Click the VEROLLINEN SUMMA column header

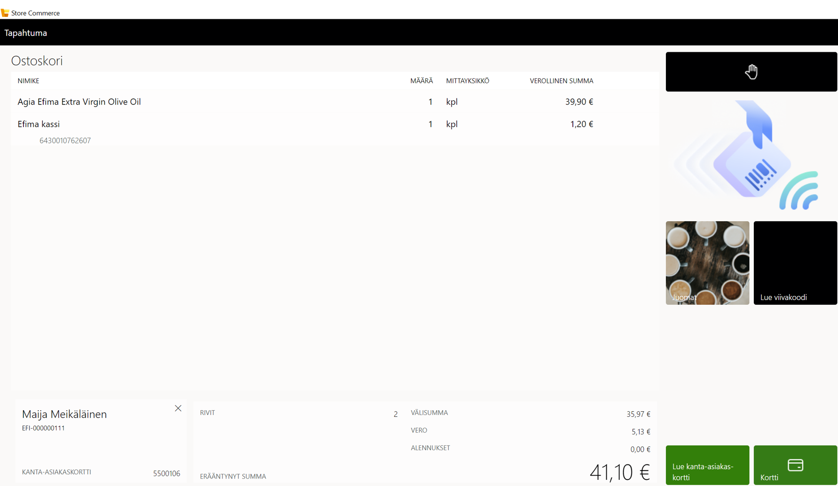(561, 81)
